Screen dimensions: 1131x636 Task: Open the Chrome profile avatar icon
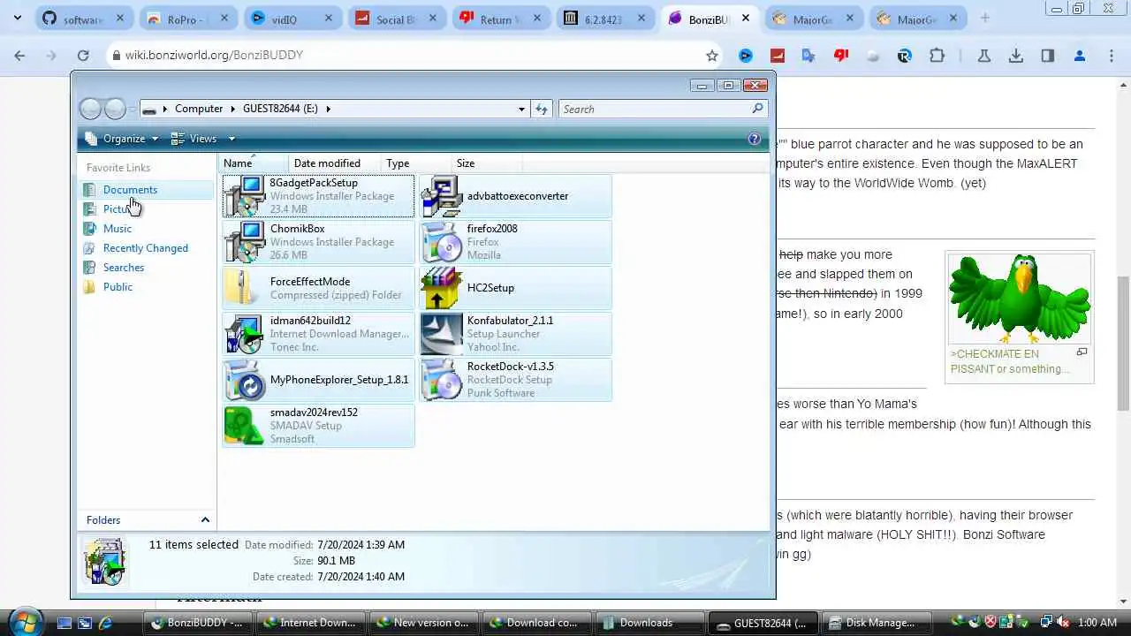(1079, 55)
